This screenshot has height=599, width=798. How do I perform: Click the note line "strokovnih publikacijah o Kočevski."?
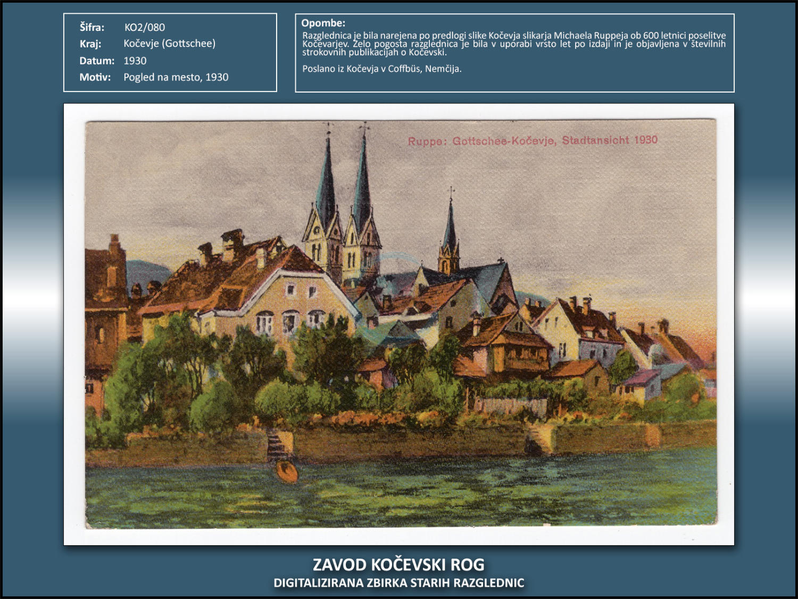point(375,52)
